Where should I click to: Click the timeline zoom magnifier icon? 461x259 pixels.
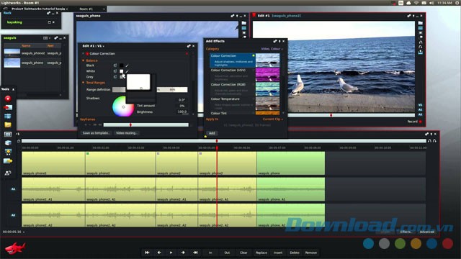[x=19, y=141]
